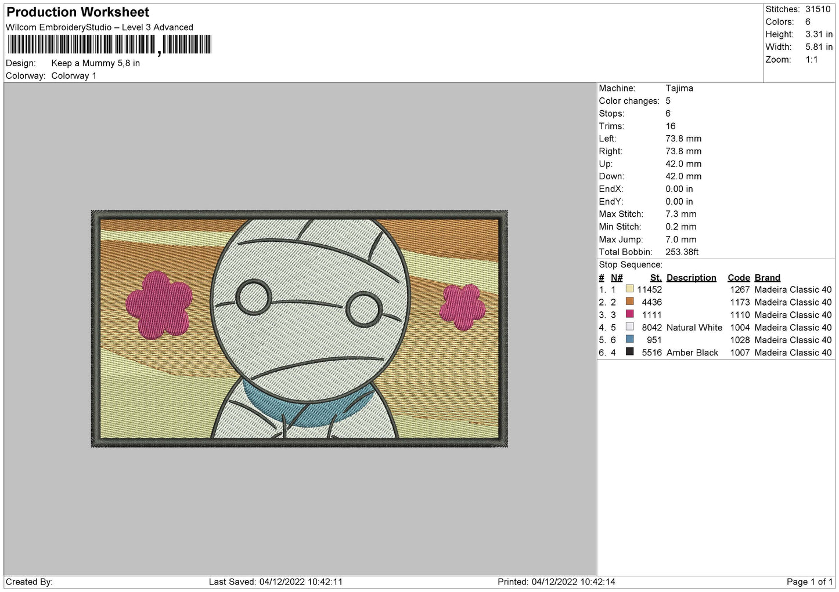Click the Code column header
The width and height of the screenshot is (839, 592).
739,278
